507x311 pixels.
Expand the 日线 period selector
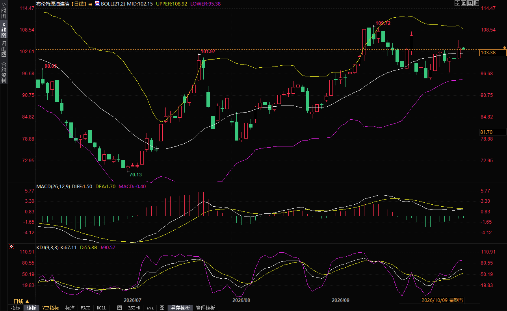[21, 301]
